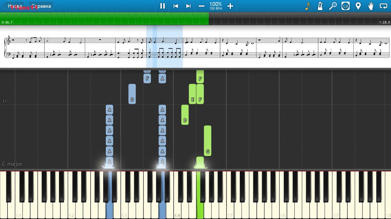The image size is (391, 219).
Task: Open the hands selection icon
Action: (371, 6)
